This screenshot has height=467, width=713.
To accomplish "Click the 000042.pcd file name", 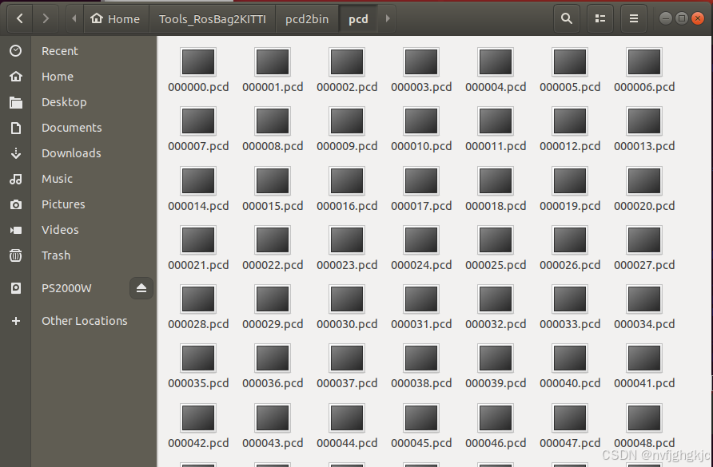I will [198, 443].
